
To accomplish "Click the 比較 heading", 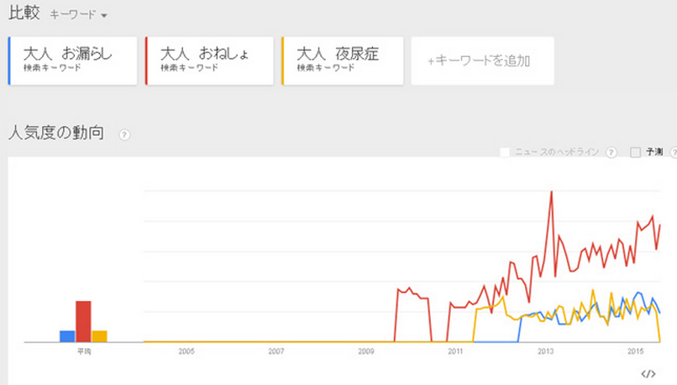I will [24, 13].
